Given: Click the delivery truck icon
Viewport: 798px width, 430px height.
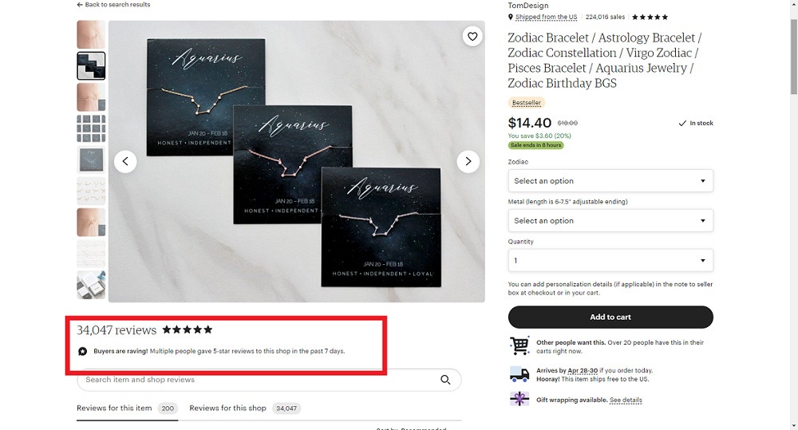Looking at the screenshot, I should [519, 374].
